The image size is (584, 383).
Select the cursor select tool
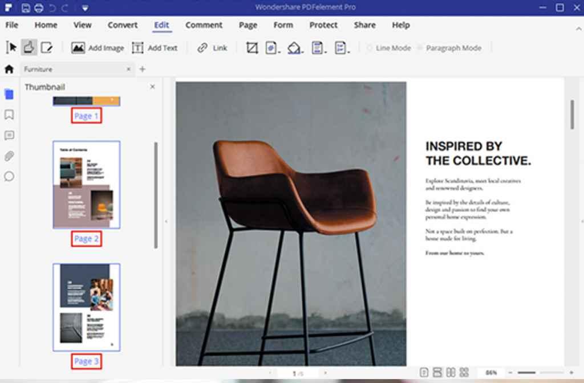click(x=11, y=48)
